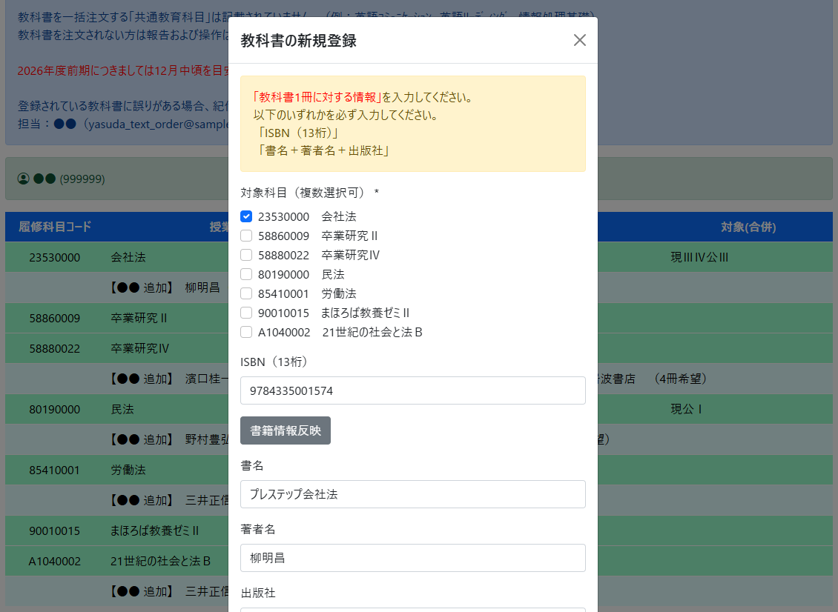Enable the 58880022 卒業研究Ⅳ checkbox
This screenshot has height=612, width=838.
[247, 255]
